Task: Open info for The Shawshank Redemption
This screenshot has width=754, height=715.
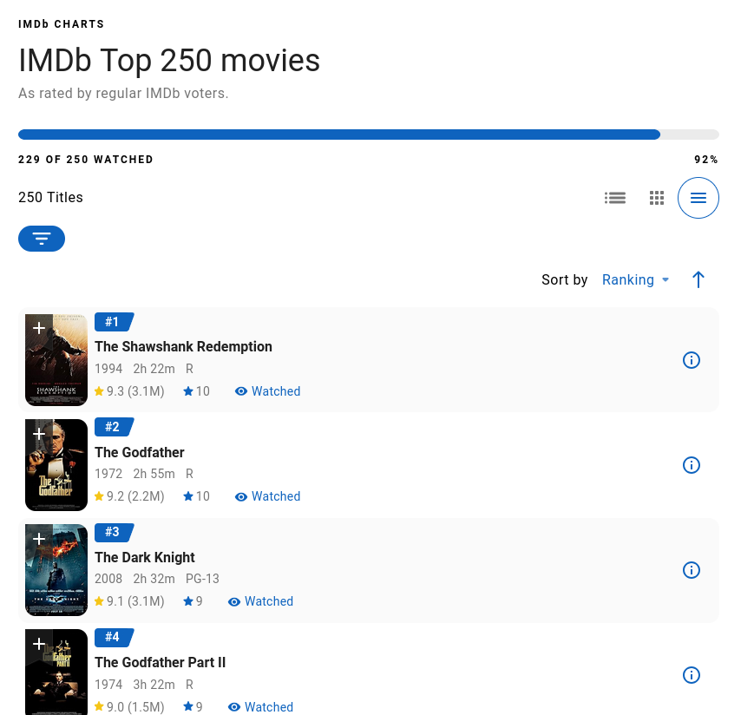Action: (692, 360)
